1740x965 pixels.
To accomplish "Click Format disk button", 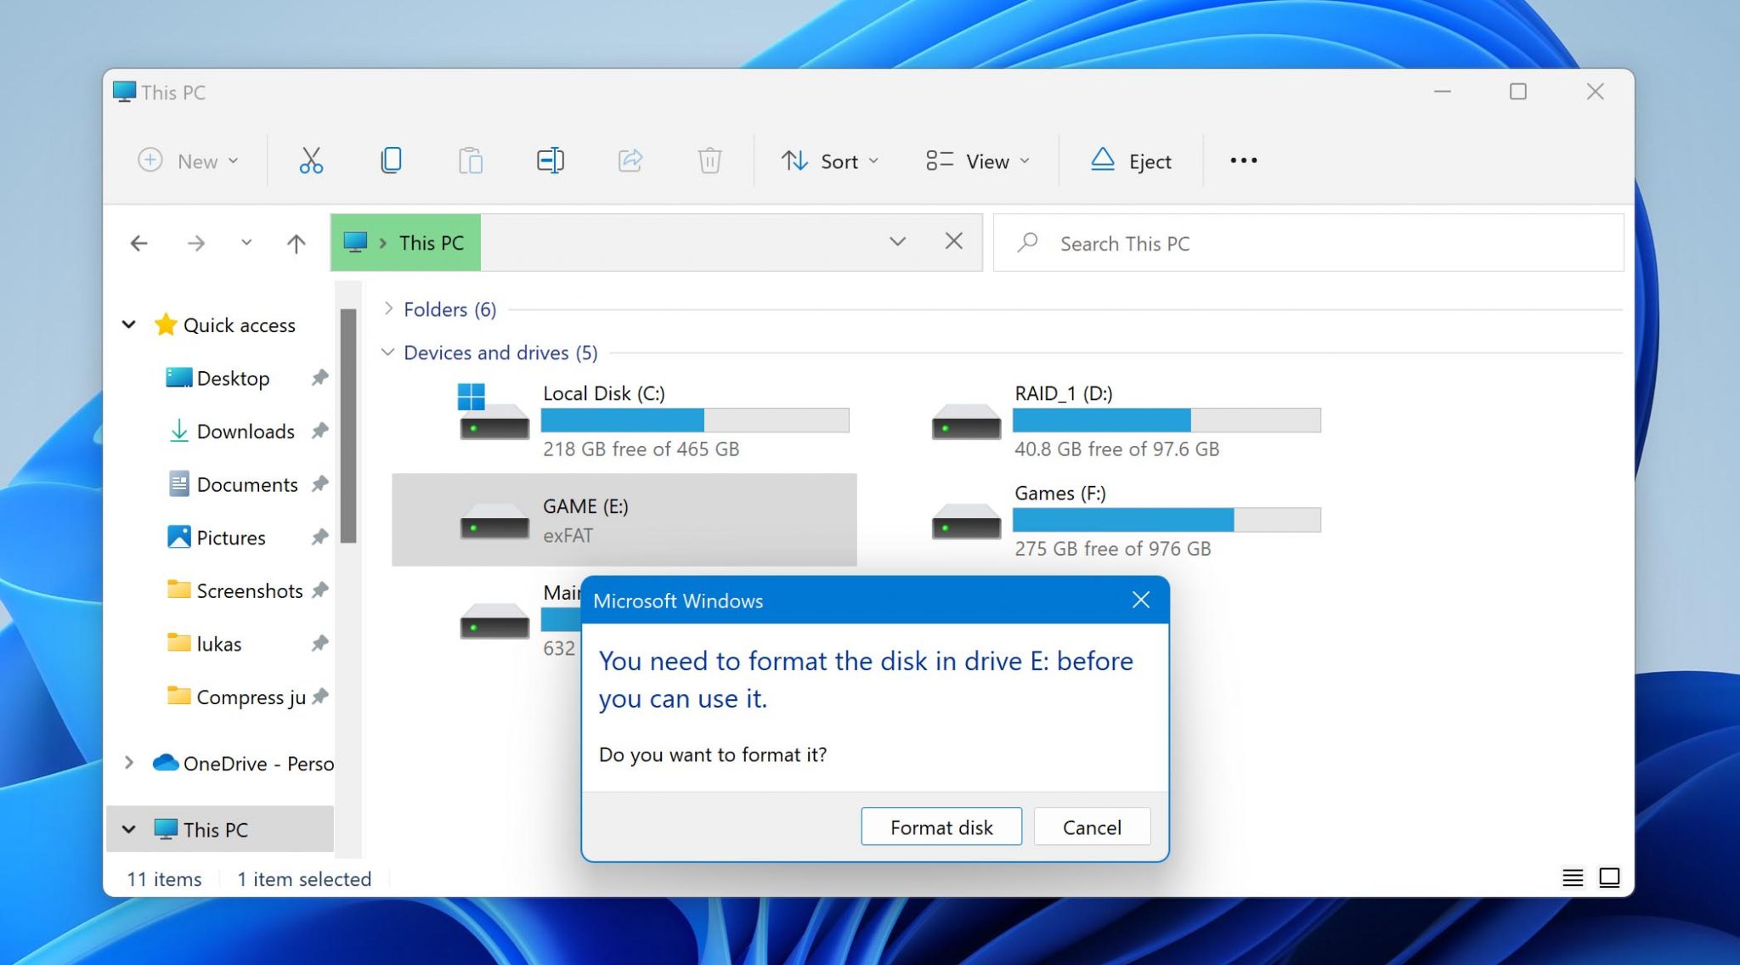I will click(941, 826).
